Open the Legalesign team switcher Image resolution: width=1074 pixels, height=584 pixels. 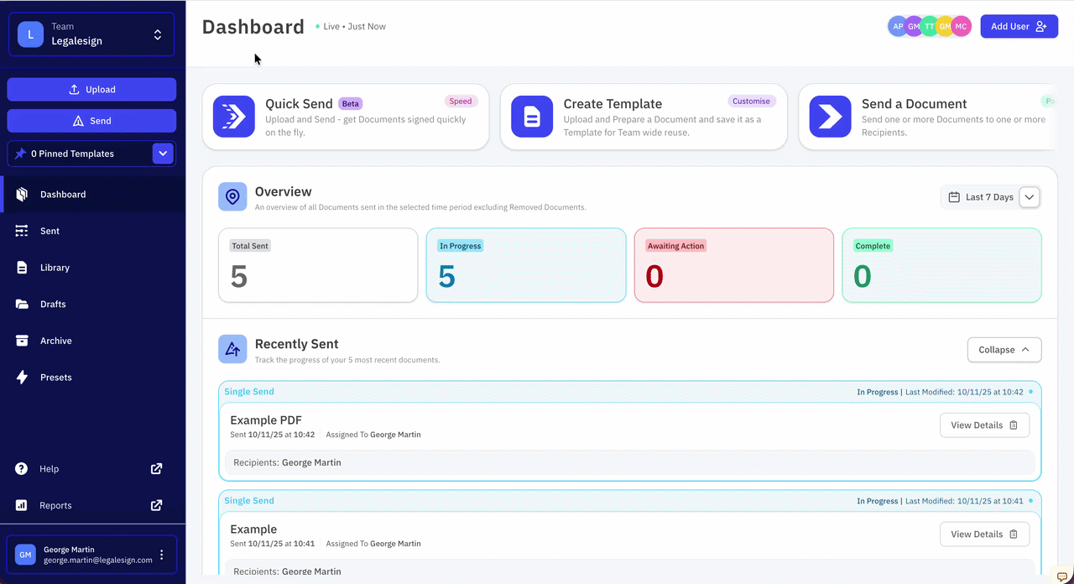pos(158,34)
